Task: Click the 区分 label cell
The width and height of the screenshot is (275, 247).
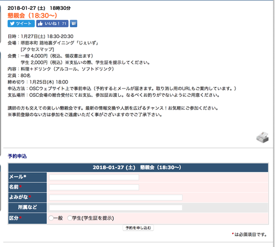Action: 28,218
